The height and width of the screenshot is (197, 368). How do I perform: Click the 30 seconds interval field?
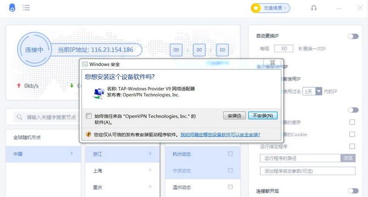point(284,48)
